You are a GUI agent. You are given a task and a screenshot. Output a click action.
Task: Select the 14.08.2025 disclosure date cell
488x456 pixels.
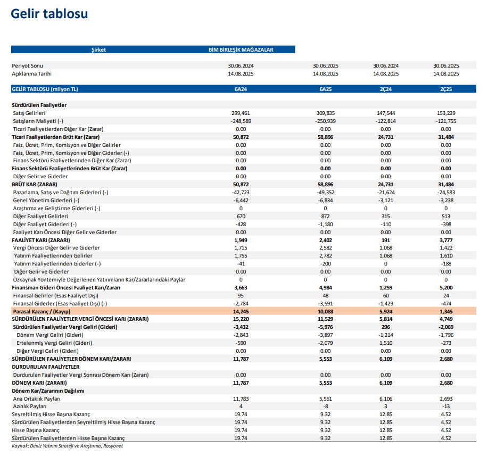coord(241,73)
